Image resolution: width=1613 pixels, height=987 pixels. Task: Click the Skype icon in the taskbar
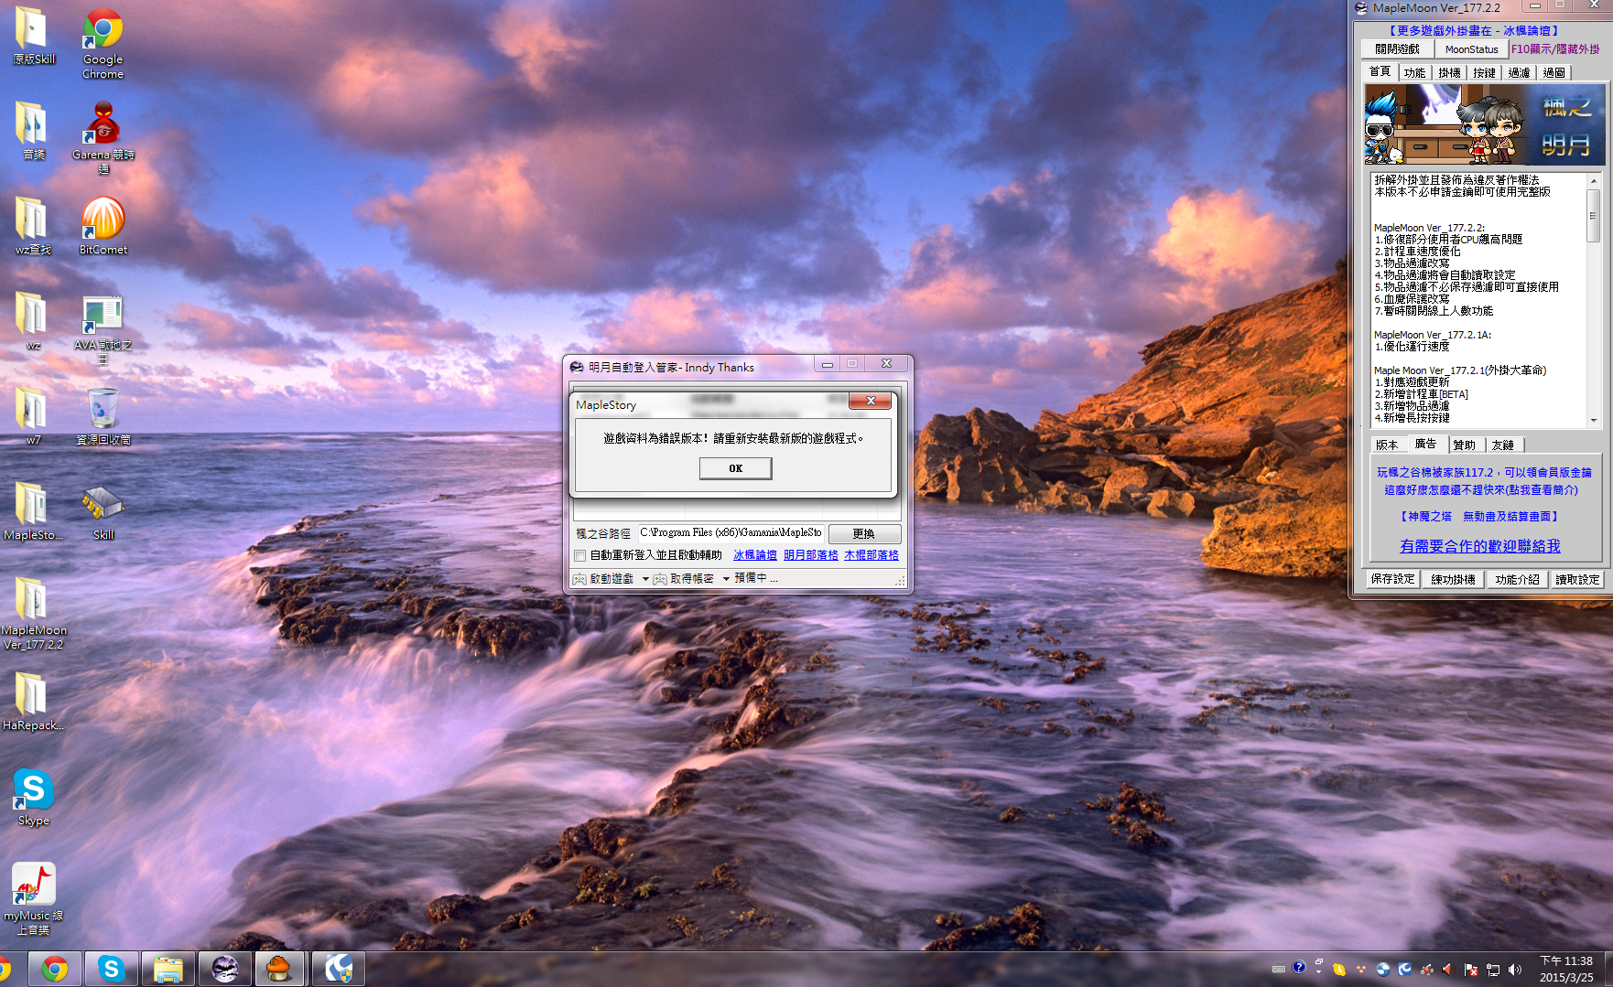(112, 969)
